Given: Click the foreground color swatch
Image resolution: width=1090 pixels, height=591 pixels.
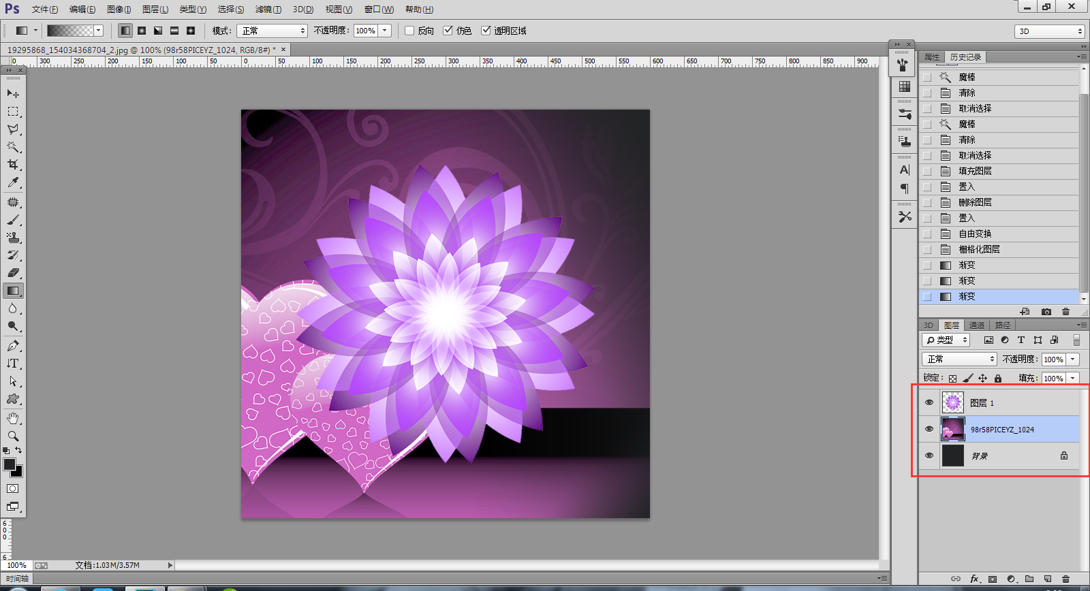Looking at the screenshot, I should tap(10, 464).
